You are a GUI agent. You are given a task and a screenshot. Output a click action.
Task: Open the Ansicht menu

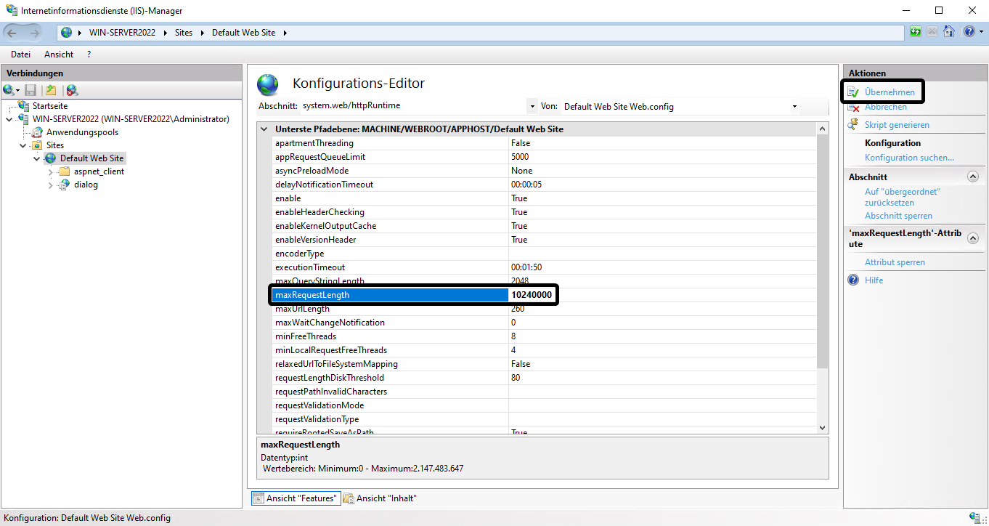tap(59, 54)
